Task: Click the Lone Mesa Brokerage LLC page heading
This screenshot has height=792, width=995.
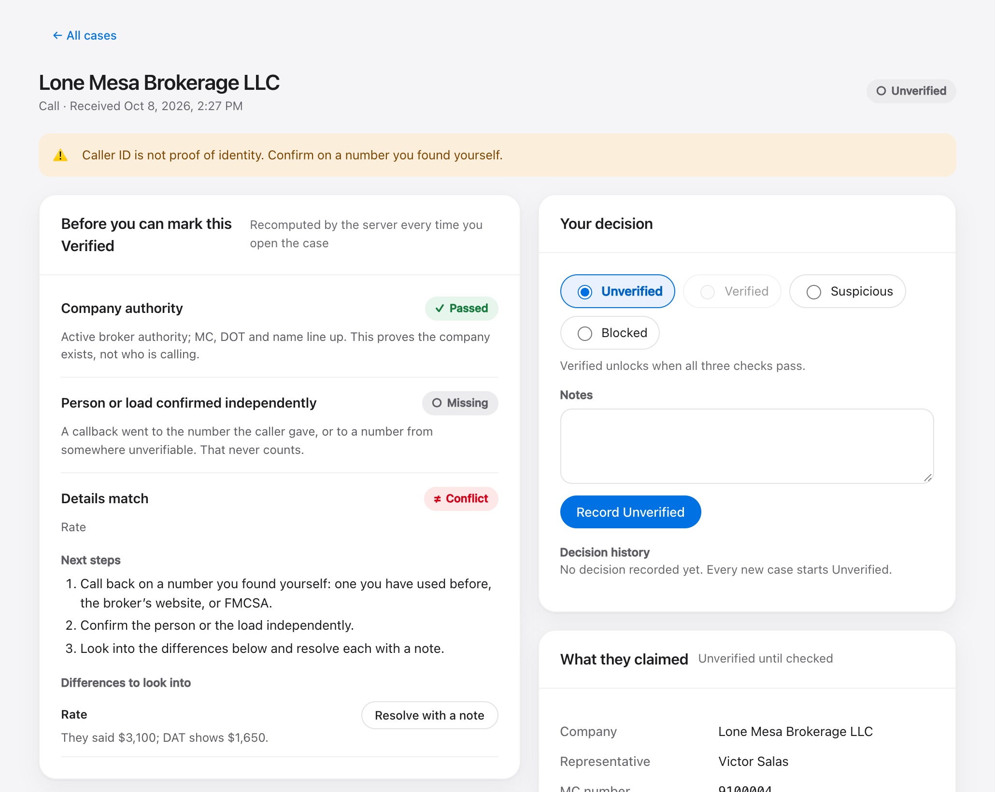Action: click(x=159, y=83)
